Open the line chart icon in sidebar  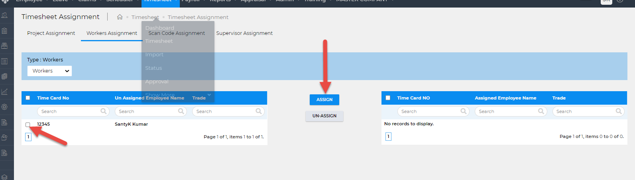(x=5, y=92)
